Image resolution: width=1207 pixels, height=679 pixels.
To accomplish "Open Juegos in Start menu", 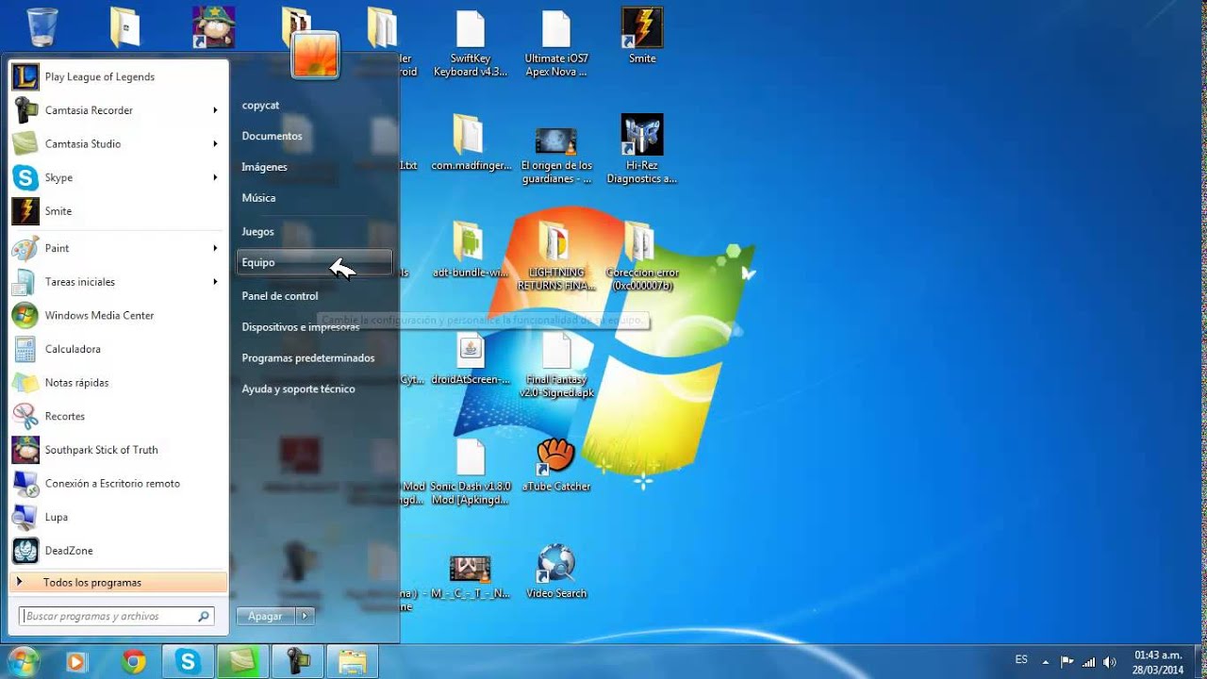I will click(314, 231).
